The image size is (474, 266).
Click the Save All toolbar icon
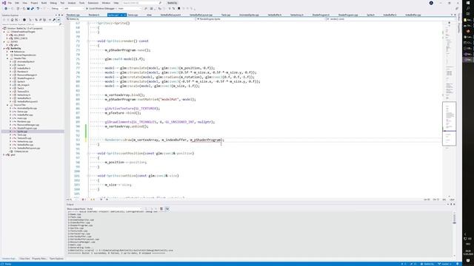[x=33, y=8]
